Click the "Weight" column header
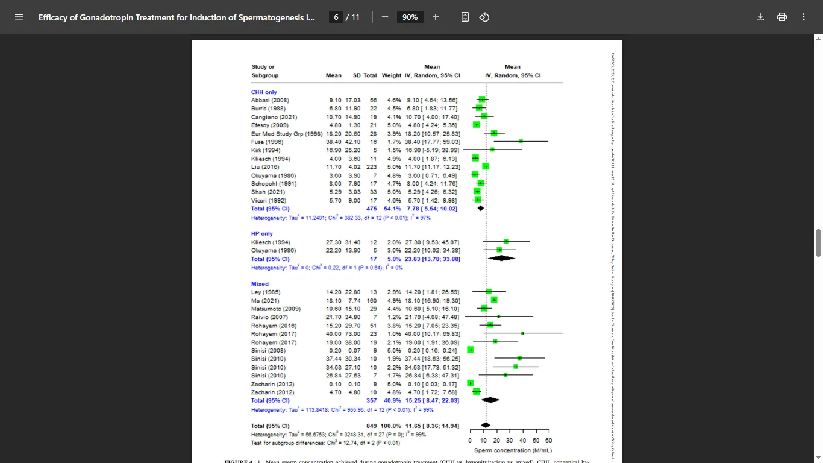 (392, 75)
